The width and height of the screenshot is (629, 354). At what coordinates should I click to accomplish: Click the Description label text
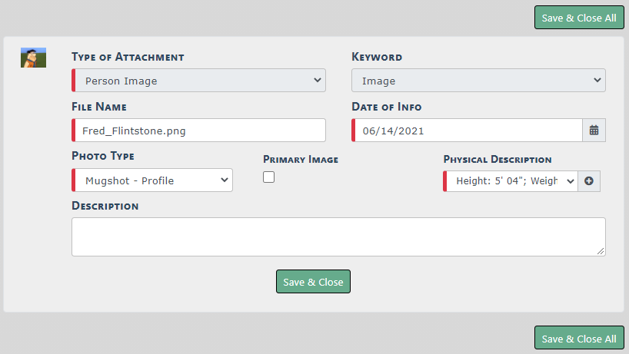[x=105, y=206]
